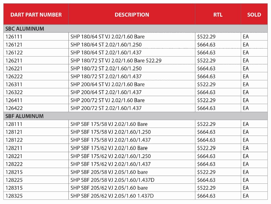Click the price for part 126121
This screenshot has width=271, height=204.
point(206,45)
